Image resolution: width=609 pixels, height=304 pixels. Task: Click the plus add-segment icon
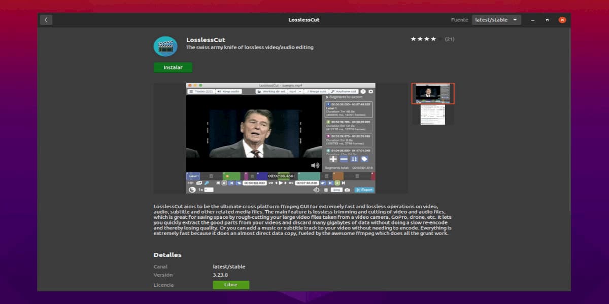click(333, 159)
